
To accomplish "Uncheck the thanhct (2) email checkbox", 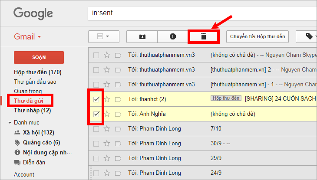I will pyautogui.click(x=96, y=99).
